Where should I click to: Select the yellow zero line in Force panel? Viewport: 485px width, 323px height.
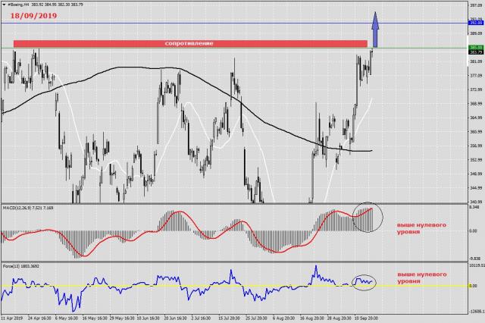click(x=152, y=285)
